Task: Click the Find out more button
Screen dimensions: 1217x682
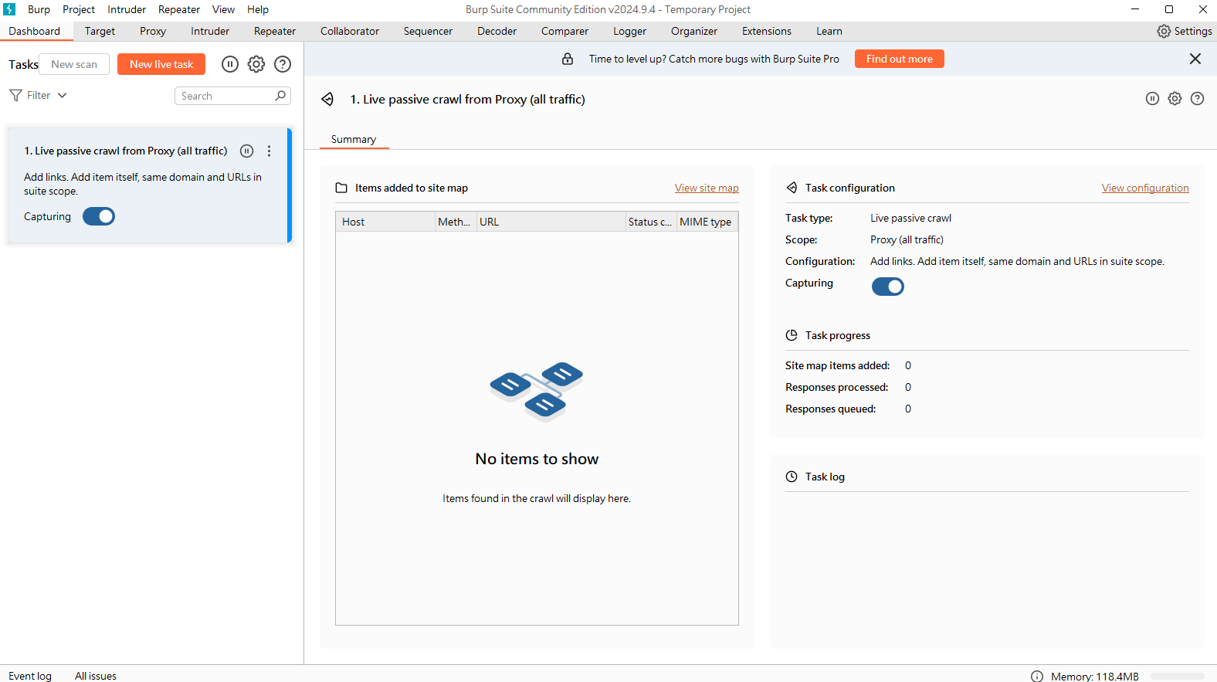Action: click(900, 59)
